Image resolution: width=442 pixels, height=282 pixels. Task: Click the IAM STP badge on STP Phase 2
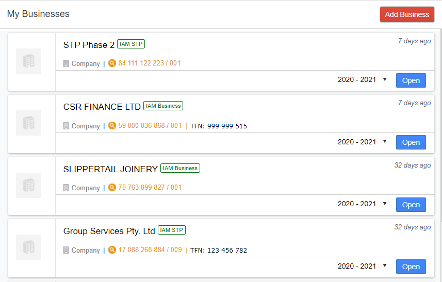131,44
